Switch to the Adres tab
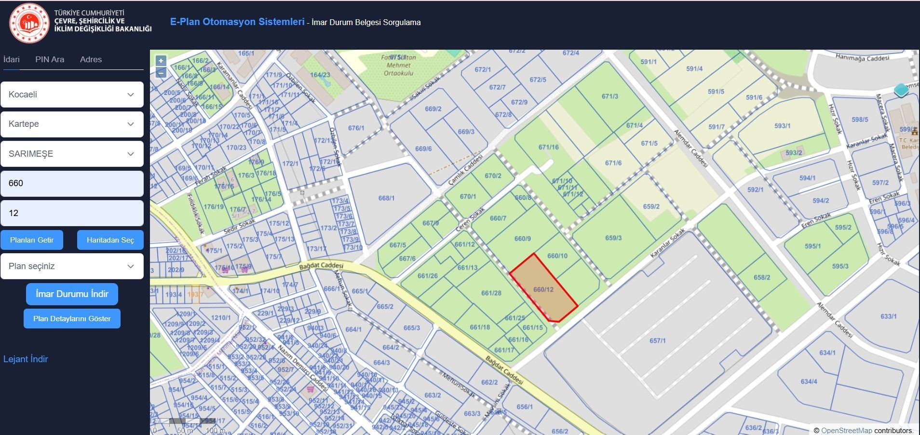 (91, 59)
